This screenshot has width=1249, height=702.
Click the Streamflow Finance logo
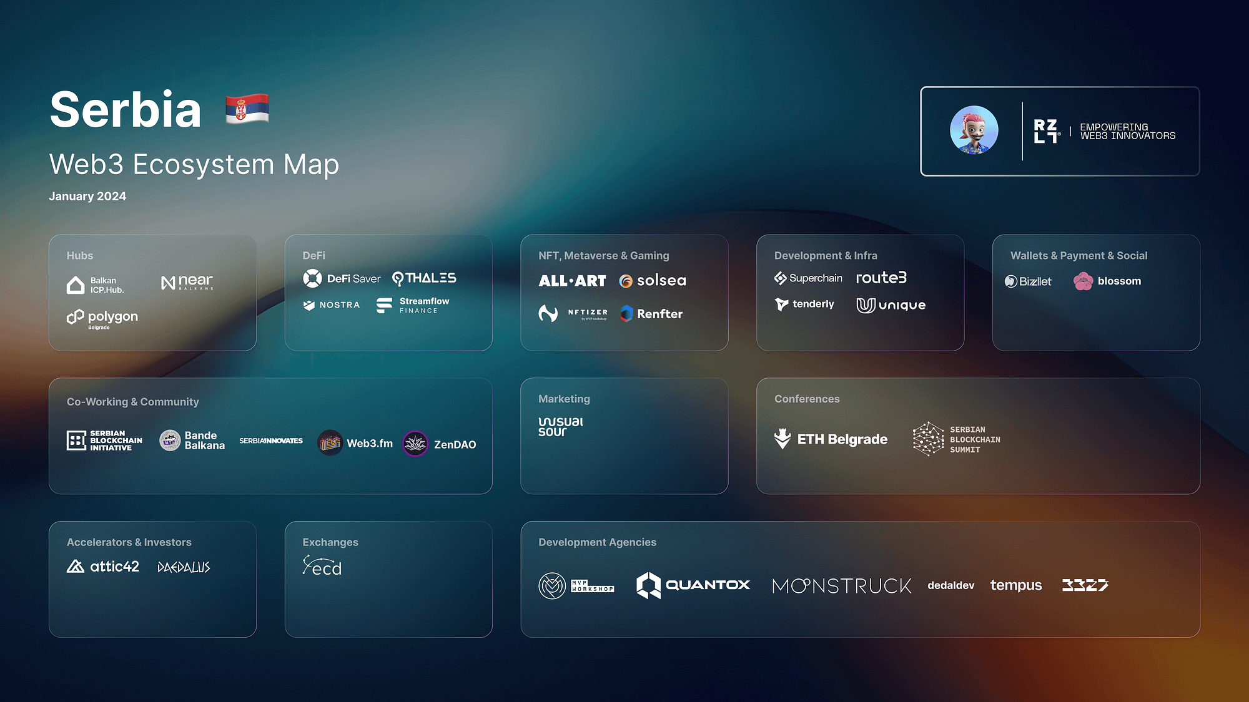413,305
